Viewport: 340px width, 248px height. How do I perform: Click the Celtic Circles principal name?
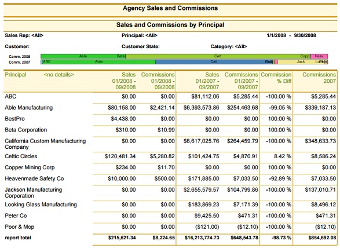coord(21,156)
